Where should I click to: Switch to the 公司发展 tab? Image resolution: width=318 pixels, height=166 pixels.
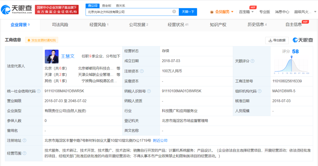pyautogui.click(x=139, y=25)
